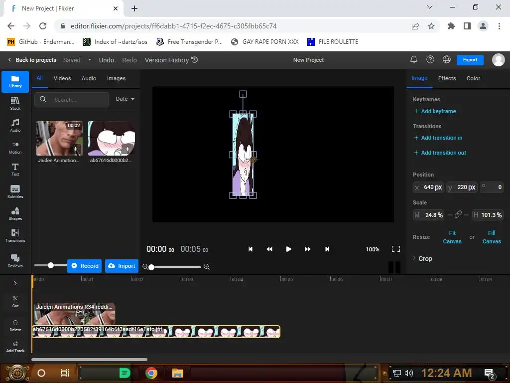The width and height of the screenshot is (510, 383).
Task: Click the Import button
Action: 122,266
